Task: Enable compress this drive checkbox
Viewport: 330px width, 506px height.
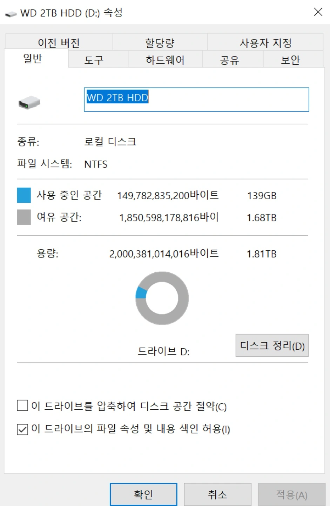Action: [22, 406]
